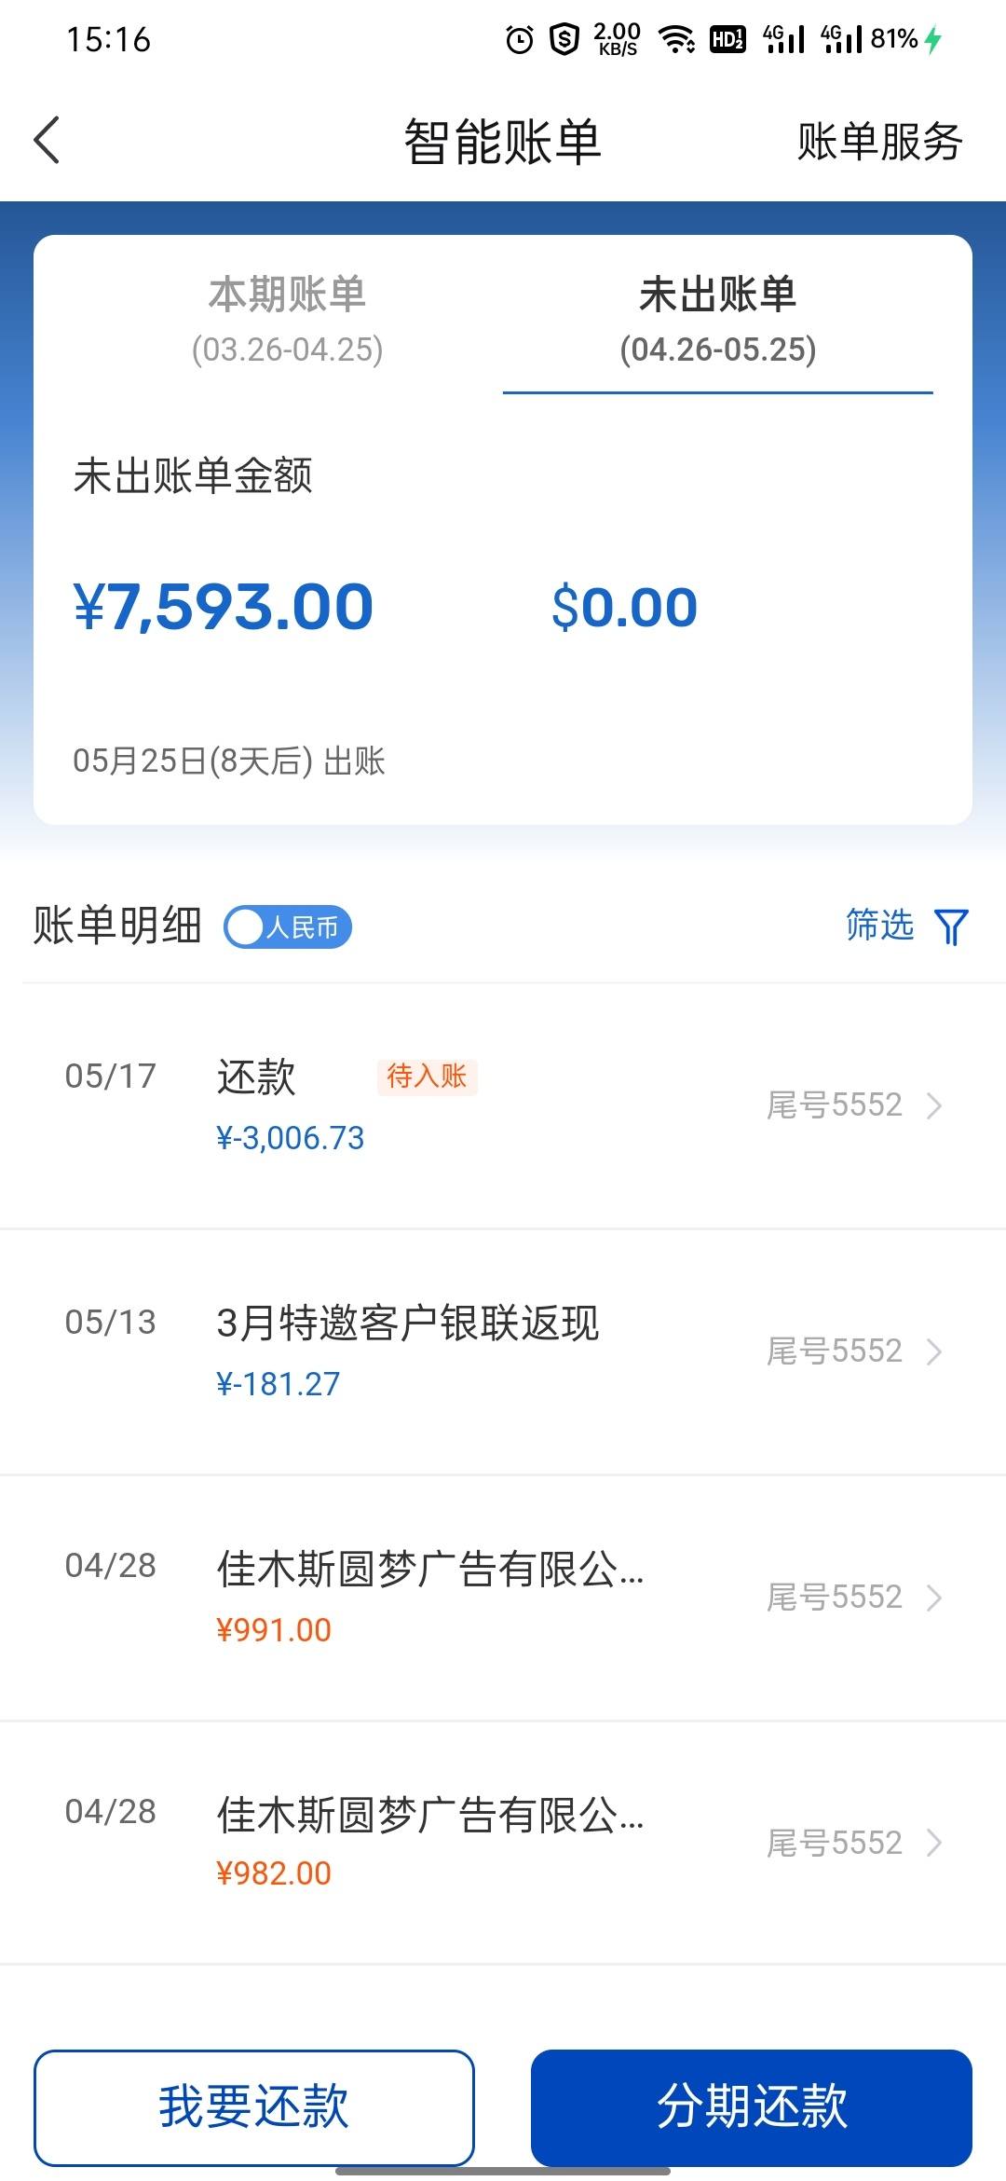The width and height of the screenshot is (1006, 2181).
Task: Open the filter funnel icon
Action: 951,926
